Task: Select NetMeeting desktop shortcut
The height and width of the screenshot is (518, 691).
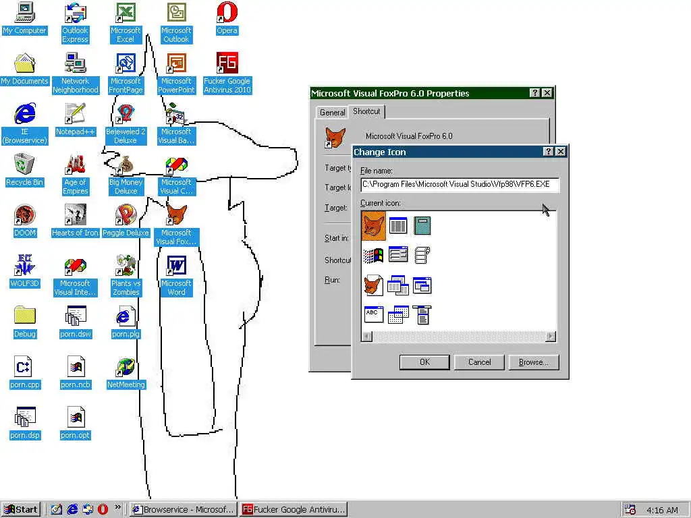Action: coord(126,374)
